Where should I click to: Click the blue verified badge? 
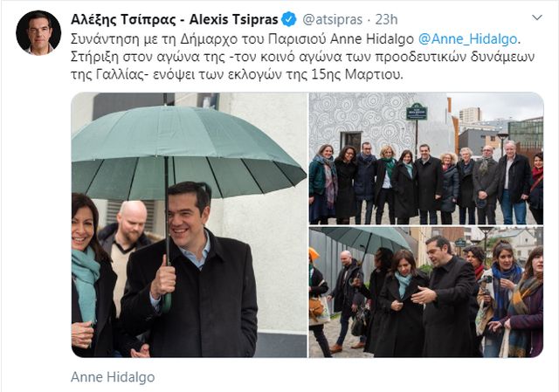click(x=289, y=19)
